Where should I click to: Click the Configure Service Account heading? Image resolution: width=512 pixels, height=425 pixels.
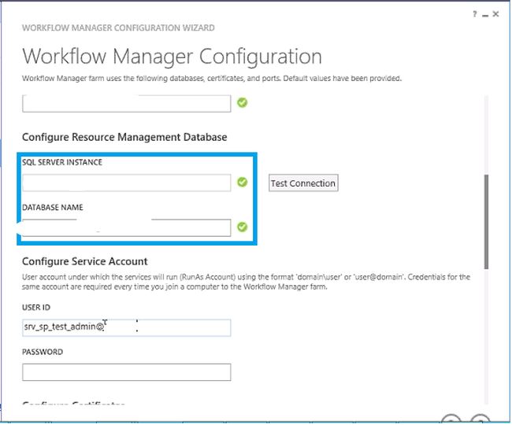tap(85, 261)
